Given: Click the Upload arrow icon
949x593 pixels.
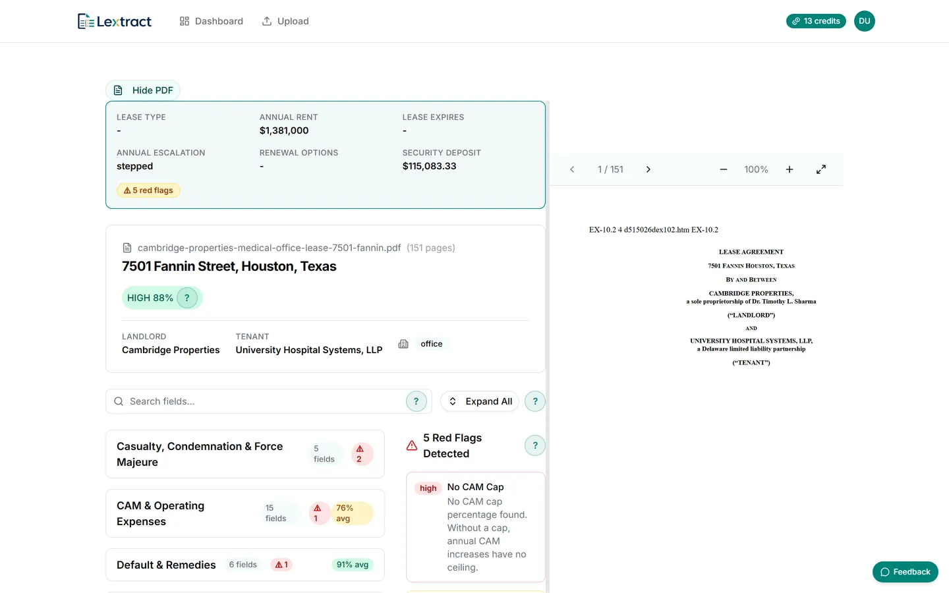Looking at the screenshot, I should coord(267,21).
